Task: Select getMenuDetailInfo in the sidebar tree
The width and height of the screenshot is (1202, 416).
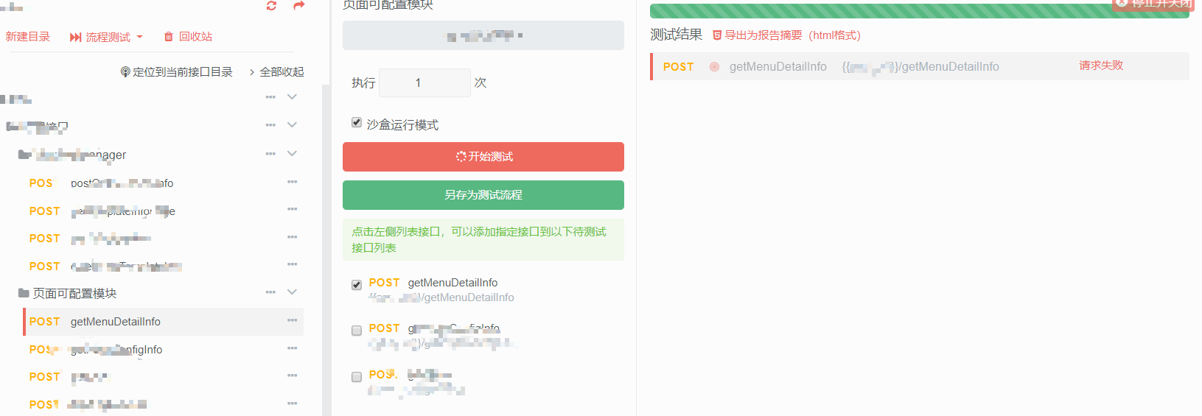Action: click(x=164, y=322)
